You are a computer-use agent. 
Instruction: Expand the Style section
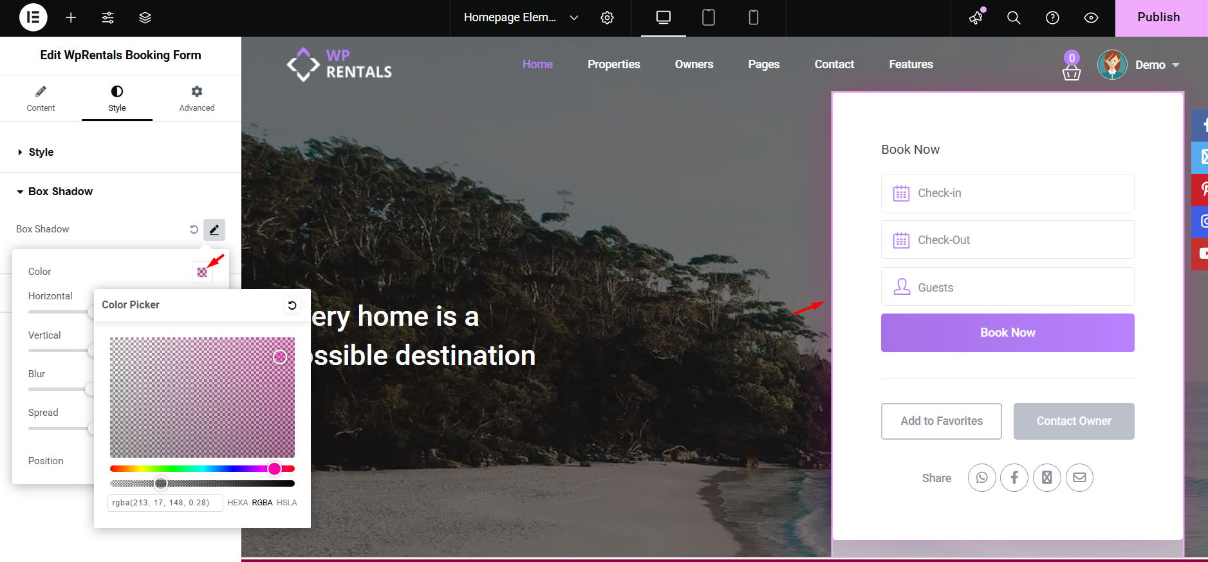[x=41, y=152]
